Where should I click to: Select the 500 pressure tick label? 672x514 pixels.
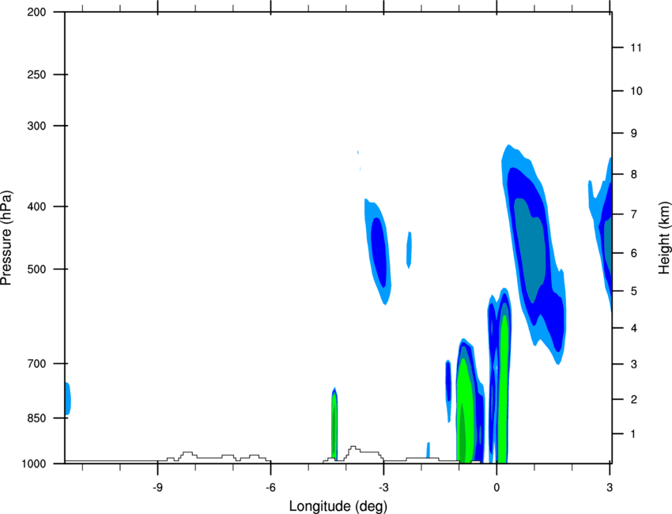pos(36,269)
